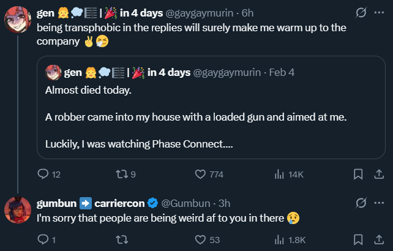This screenshot has height=251, width=393.
Task: Share gen's tweet via share icon
Action: (x=379, y=174)
